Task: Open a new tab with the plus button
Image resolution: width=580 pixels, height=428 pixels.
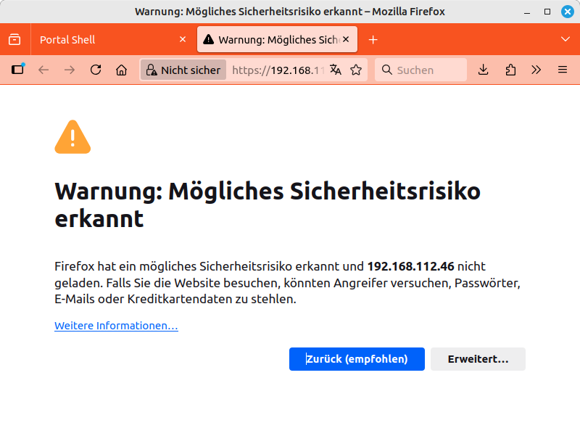Action: [373, 40]
